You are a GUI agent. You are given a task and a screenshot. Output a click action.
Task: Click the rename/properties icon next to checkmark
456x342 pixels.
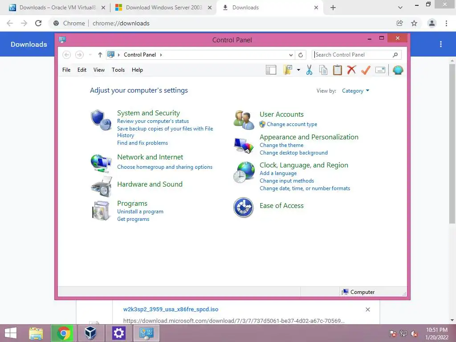tap(380, 70)
